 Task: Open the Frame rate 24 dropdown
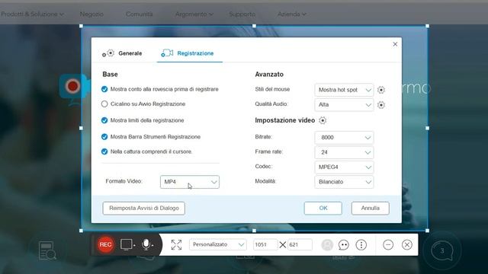(x=344, y=152)
